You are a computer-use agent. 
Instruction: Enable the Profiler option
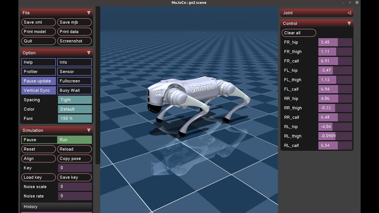click(38, 72)
